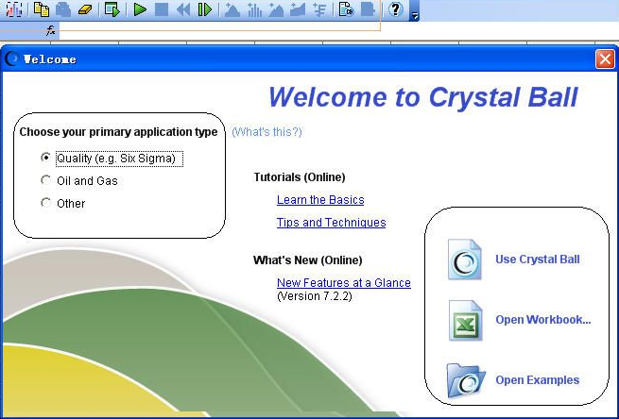Click the What's this? help link
This screenshot has height=419, width=619.
coord(267,132)
